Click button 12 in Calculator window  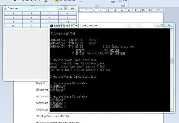click(68, 21)
